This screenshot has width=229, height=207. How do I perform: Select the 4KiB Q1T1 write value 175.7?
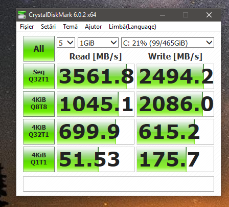click(x=175, y=159)
